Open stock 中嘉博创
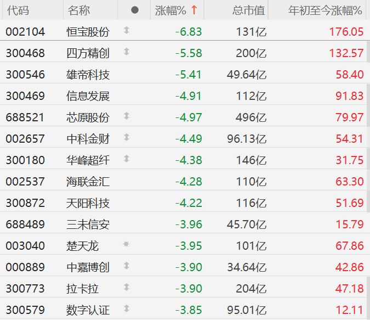This screenshot has height=320, width=370. [88, 267]
